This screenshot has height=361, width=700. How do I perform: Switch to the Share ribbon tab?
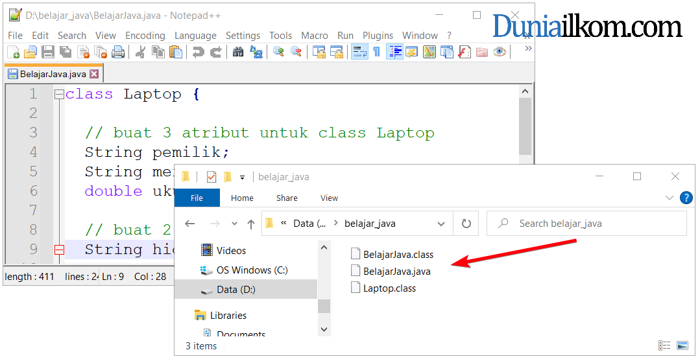pyautogui.click(x=287, y=198)
